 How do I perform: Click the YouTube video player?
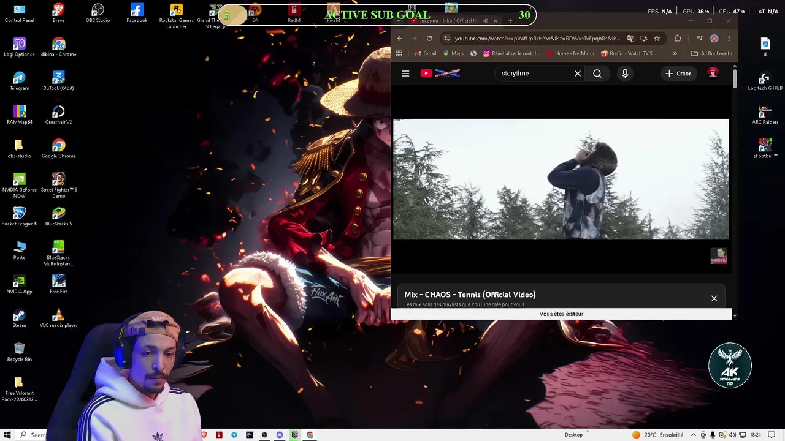[561, 179]
